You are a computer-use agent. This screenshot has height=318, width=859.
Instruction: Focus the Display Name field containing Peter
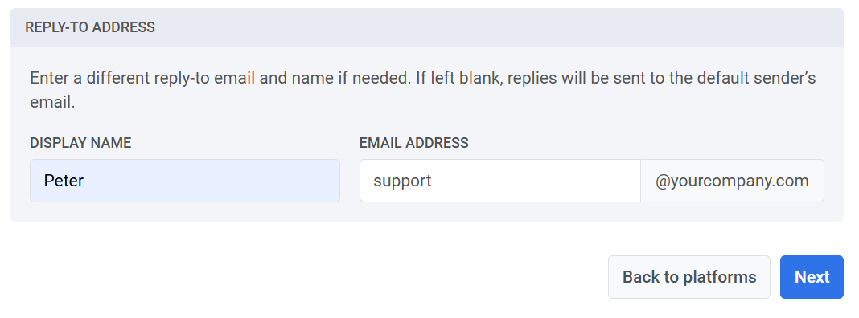click(x=185, y=181)
